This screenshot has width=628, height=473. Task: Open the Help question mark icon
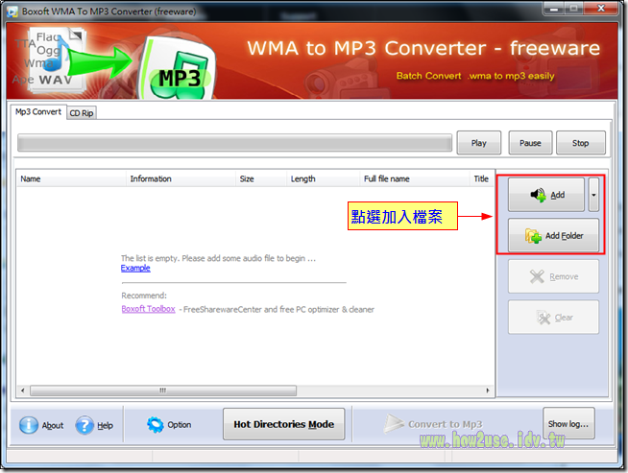85,425
